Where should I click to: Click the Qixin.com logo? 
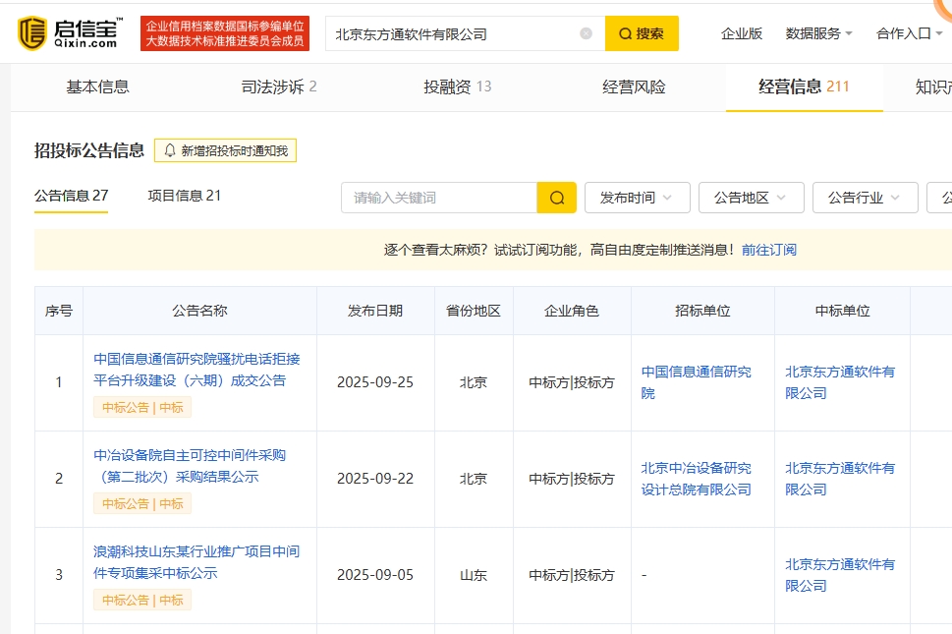coord(69,33)
